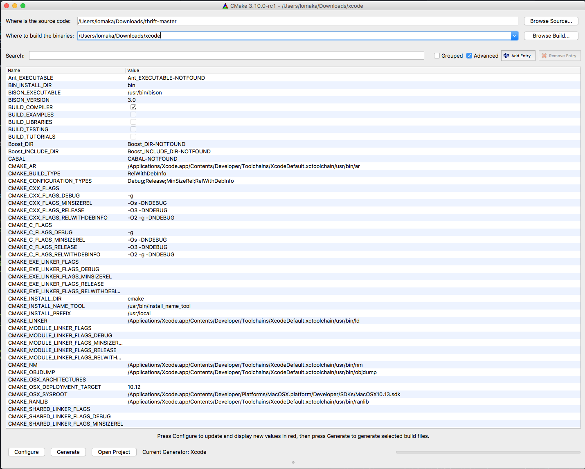Viewport: 585px width, 469px height.
Task: Click the Current Generator: Xcode label
Action: click(x=174, y=452)
